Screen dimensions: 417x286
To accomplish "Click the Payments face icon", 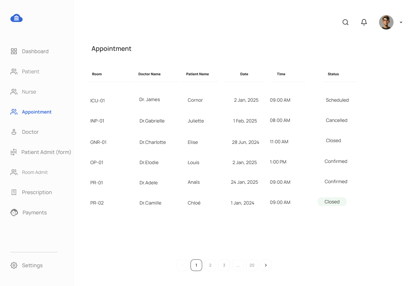I will coord(14,213).
